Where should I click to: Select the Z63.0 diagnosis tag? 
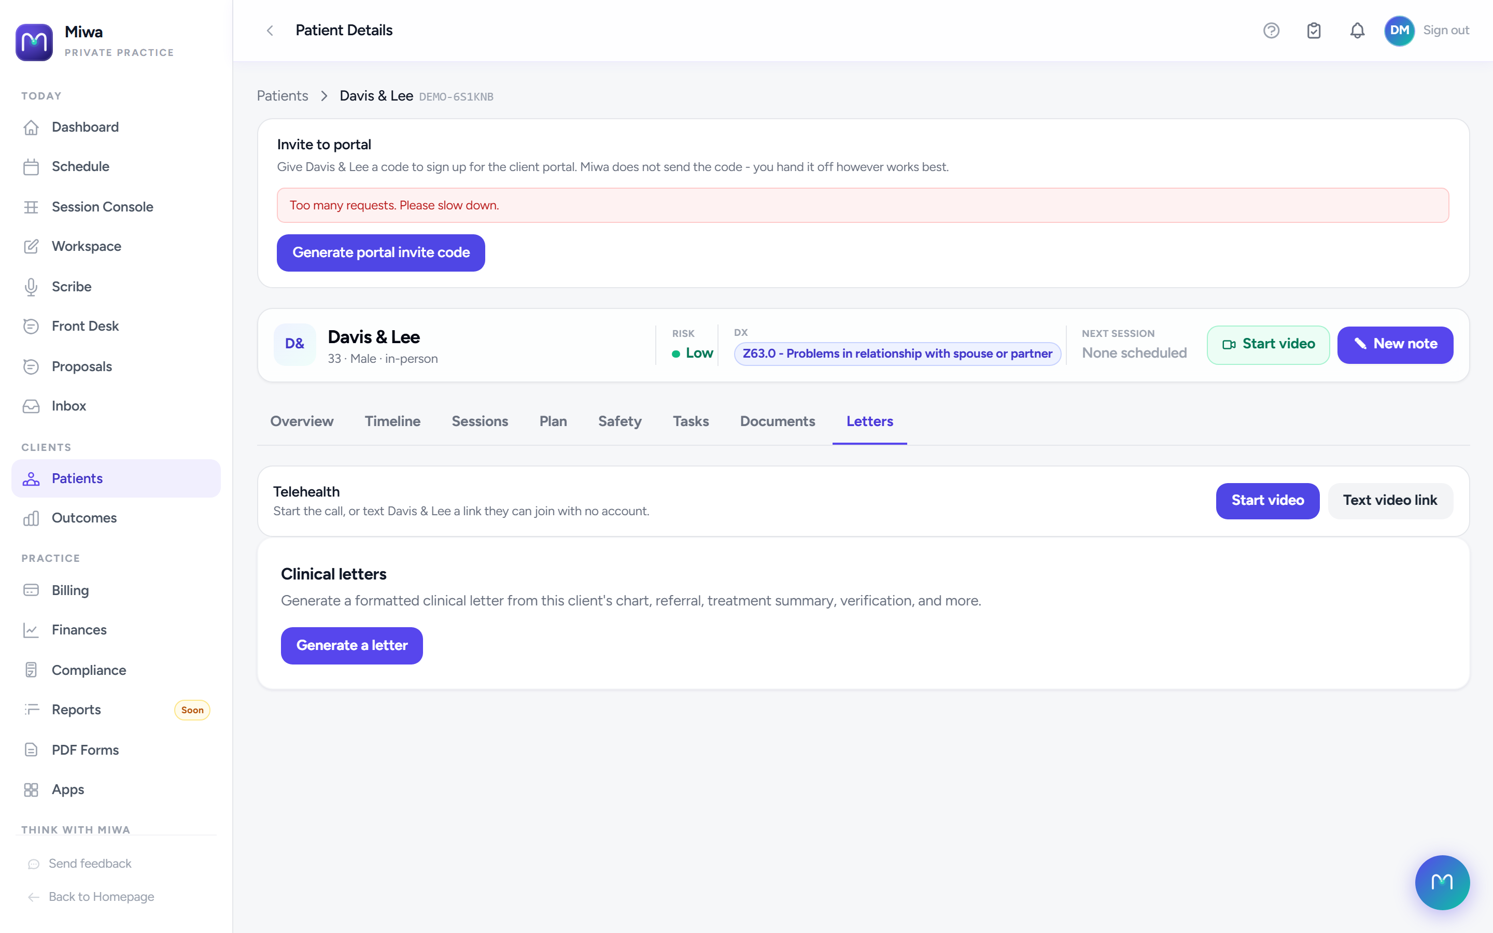897,354
